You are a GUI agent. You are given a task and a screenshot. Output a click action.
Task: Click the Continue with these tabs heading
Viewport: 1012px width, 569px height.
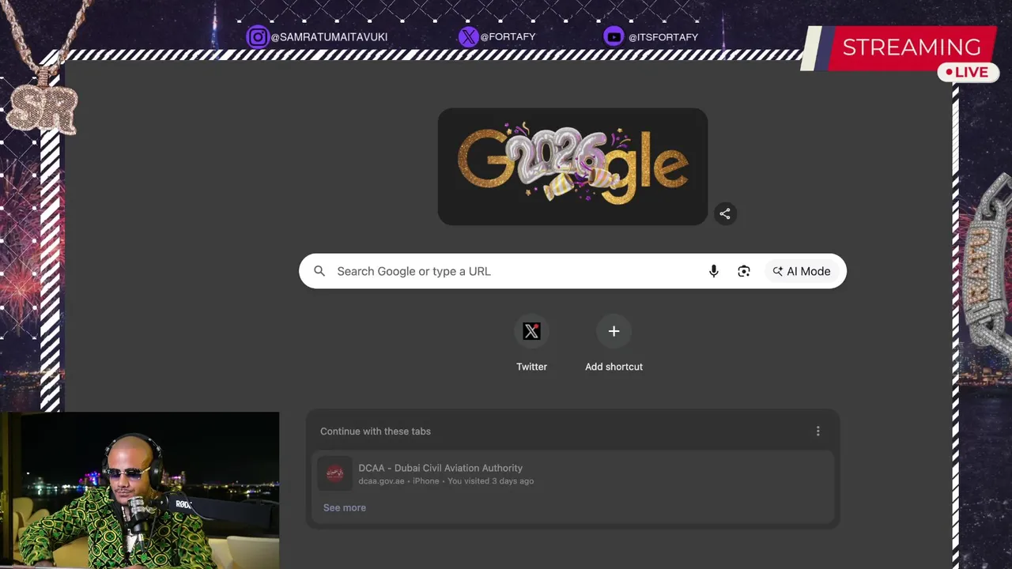coord(376,431)
